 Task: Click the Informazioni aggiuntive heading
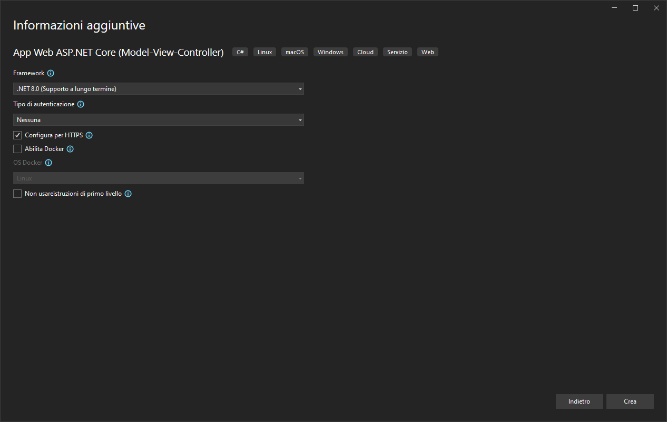tap(79, 25)
